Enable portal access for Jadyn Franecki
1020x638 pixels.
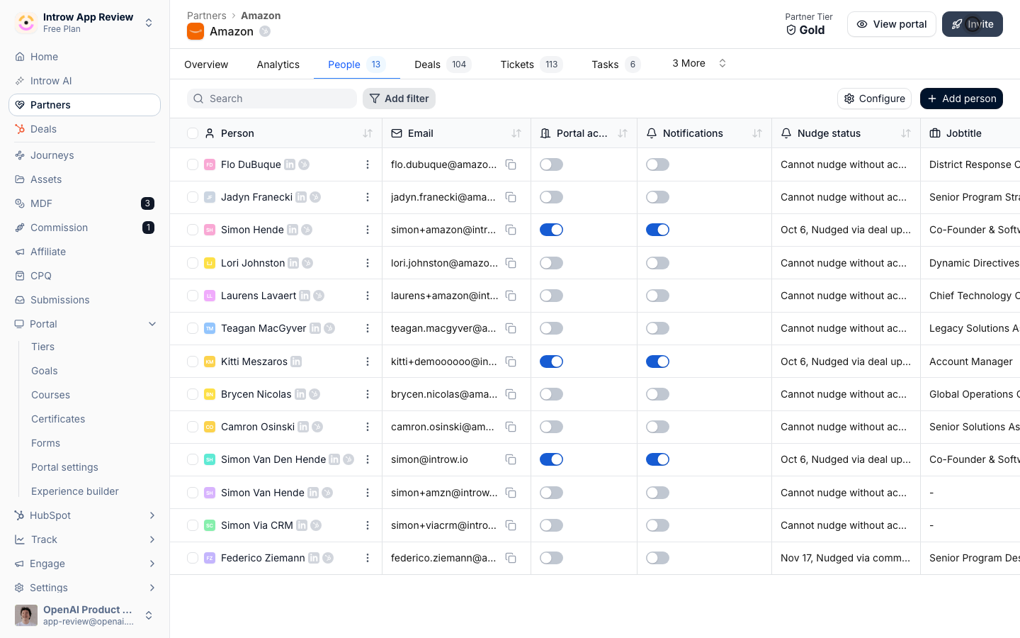(x=551, y=197)
